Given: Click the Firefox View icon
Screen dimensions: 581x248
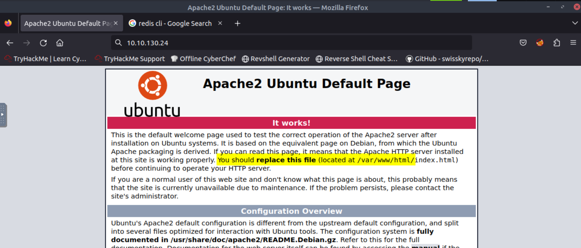Looking at the screenshot, I should [x=8, y=23].
